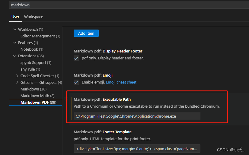
Task: Focus the Executable Path input field
Action: (x=137, y=116)
